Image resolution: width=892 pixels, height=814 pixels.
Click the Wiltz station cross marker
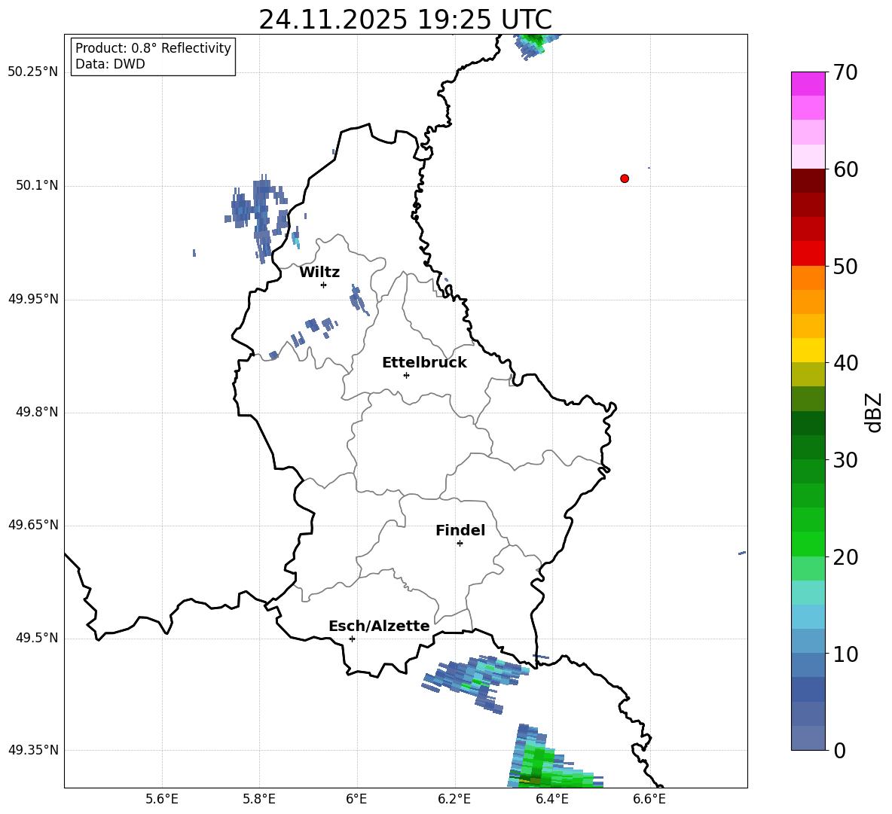324,285
